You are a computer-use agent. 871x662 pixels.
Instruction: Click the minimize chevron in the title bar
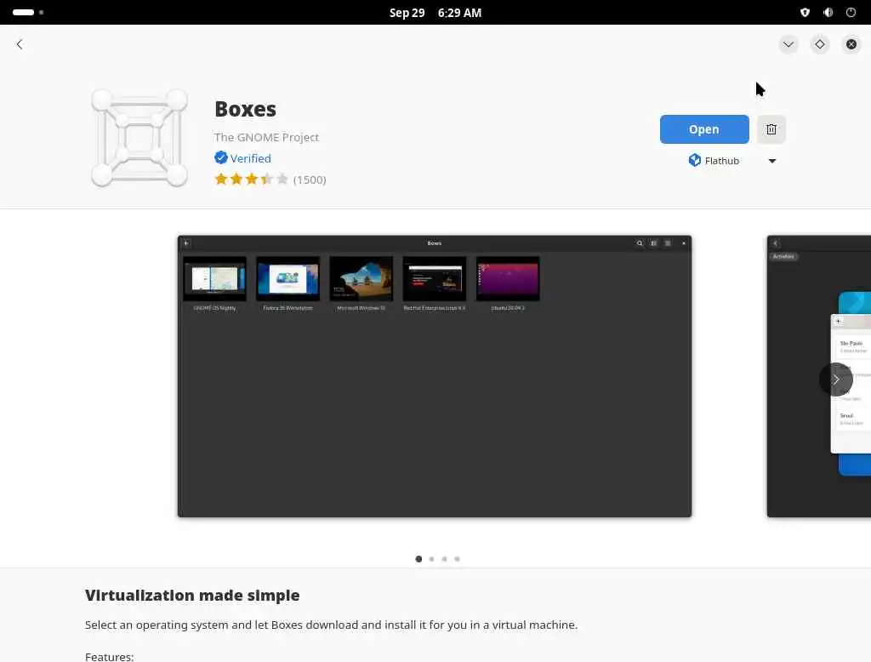[788, 44]
